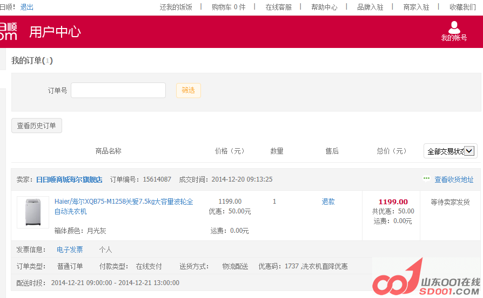Screen dimensions: 483x298
Task: Click the washing machine product thumbnail
Action: pos(33,212)
